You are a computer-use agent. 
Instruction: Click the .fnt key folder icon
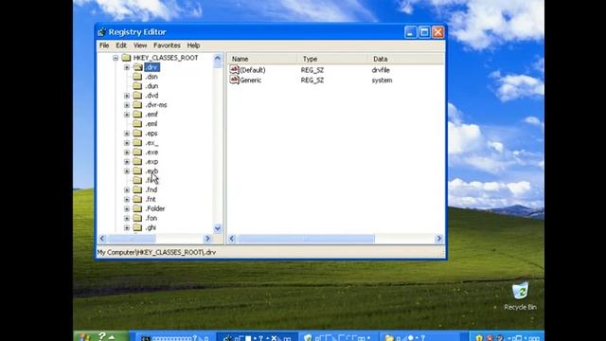[x=137, y=199]
